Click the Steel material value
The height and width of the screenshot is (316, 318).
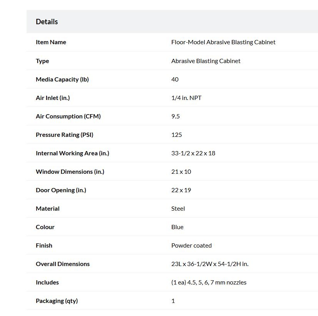coord(178,208)
